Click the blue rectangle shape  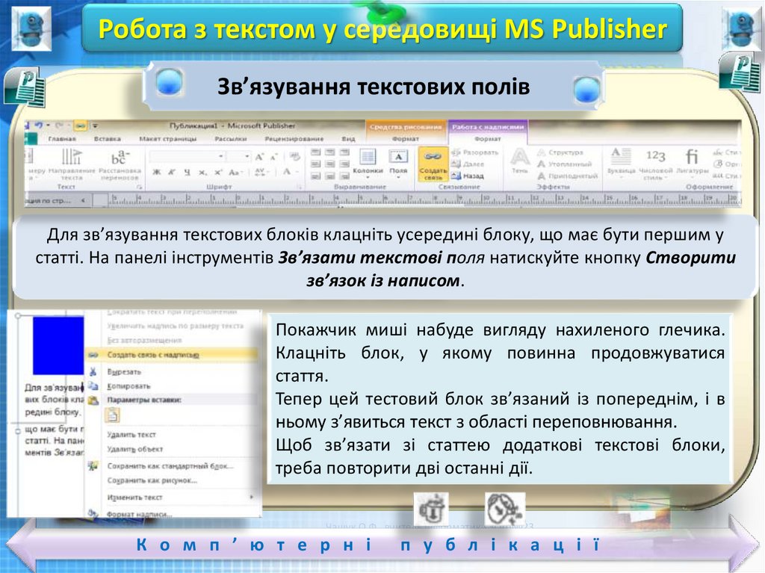coord(58,344)
